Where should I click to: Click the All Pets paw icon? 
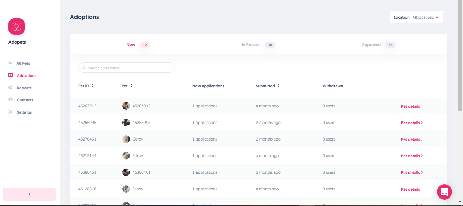[x=11, y=63]
